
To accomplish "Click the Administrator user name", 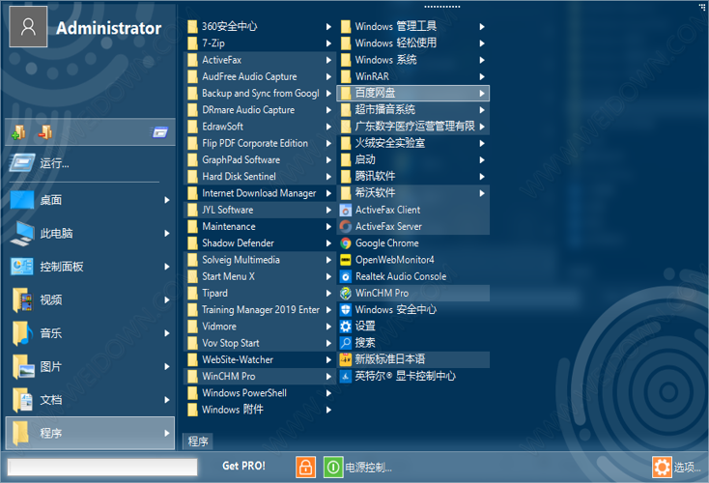I will click(x=108, y=28).
